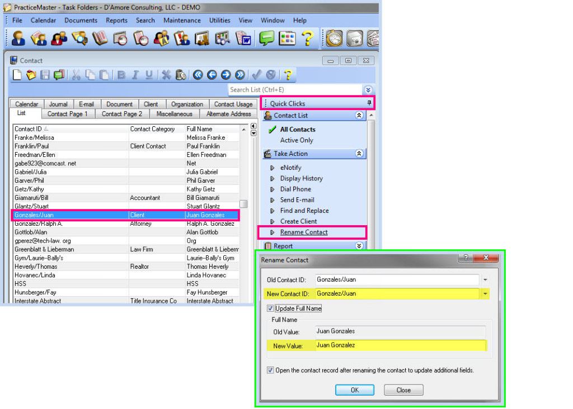Switch to the Journal tab

tap(58, 104)
